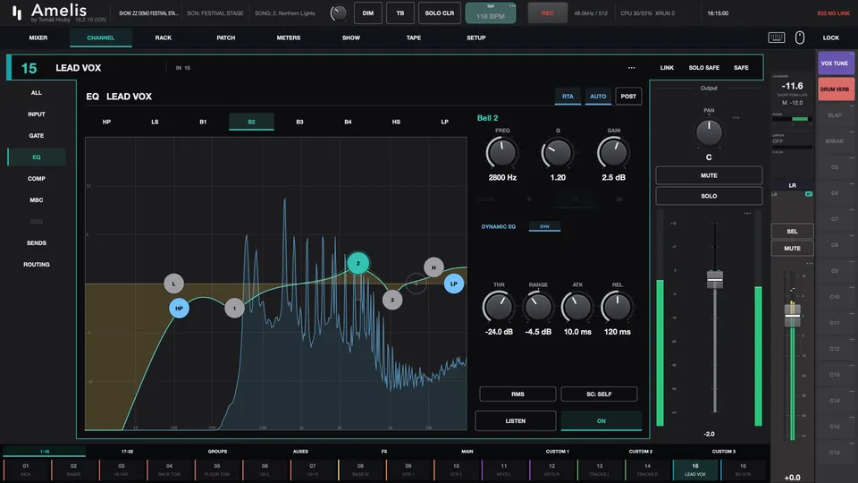This screenshot has height=483, width=858.
Task: Select the B3 band tab
Action: (299, 123)
